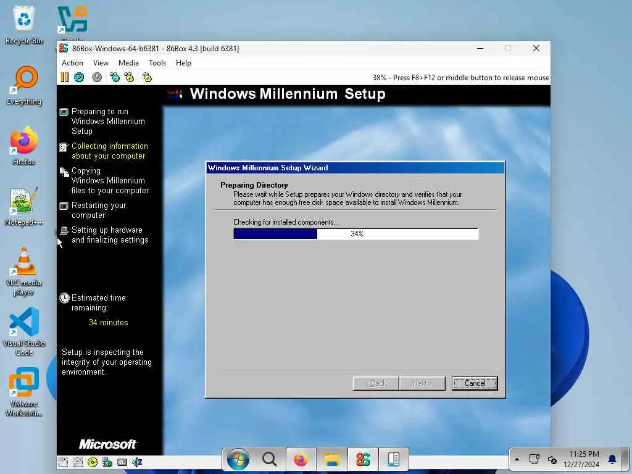Click 'Setup is inspecting the integrity' message
The height and width of the screenshot is (474, 632).
coord(106,362)
